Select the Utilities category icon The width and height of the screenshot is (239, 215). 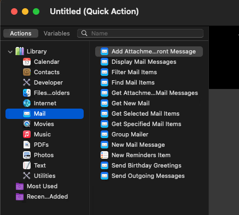[x=27, y=176]
